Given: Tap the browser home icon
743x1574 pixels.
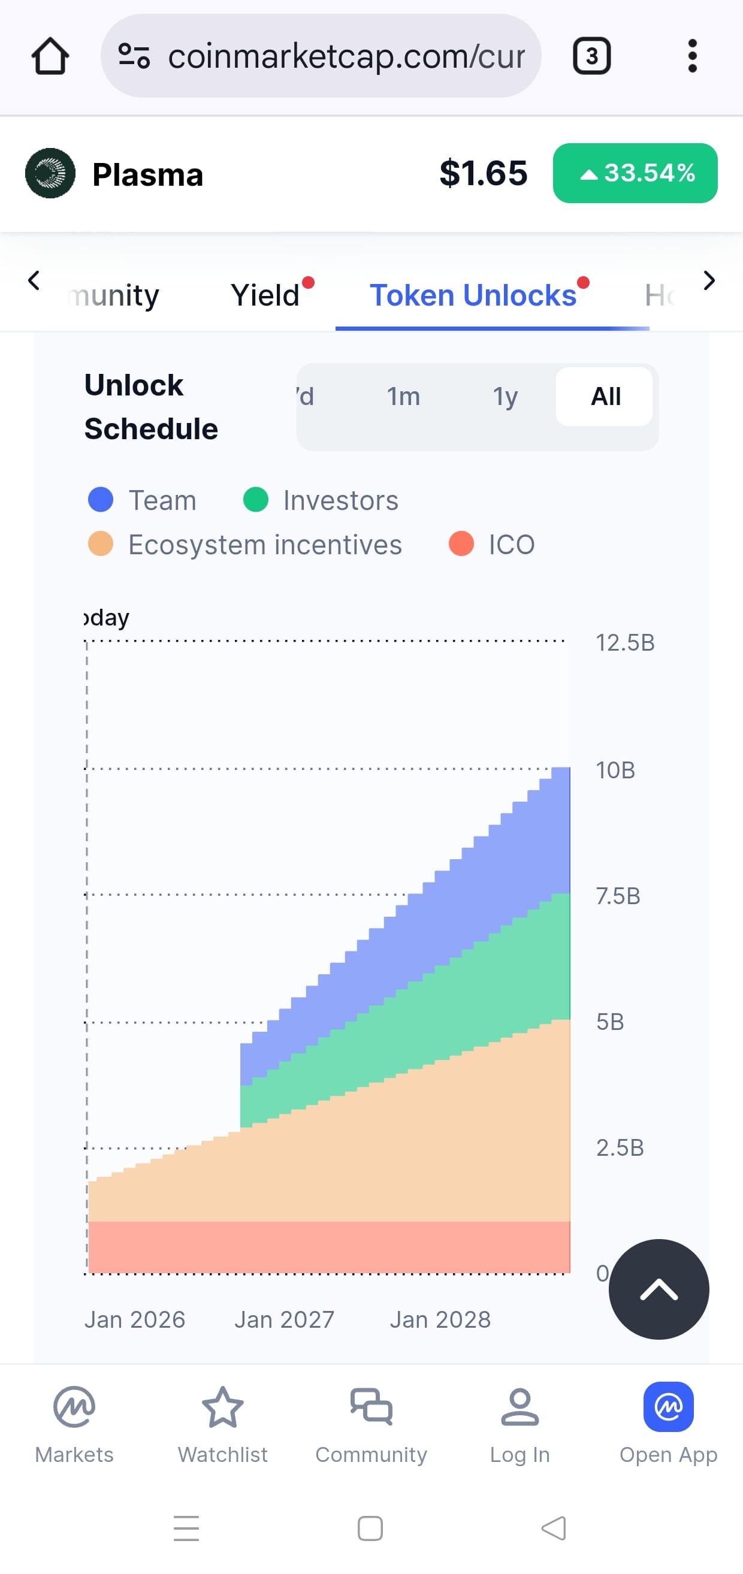Looking at the screenshot, I should (50, 56).
